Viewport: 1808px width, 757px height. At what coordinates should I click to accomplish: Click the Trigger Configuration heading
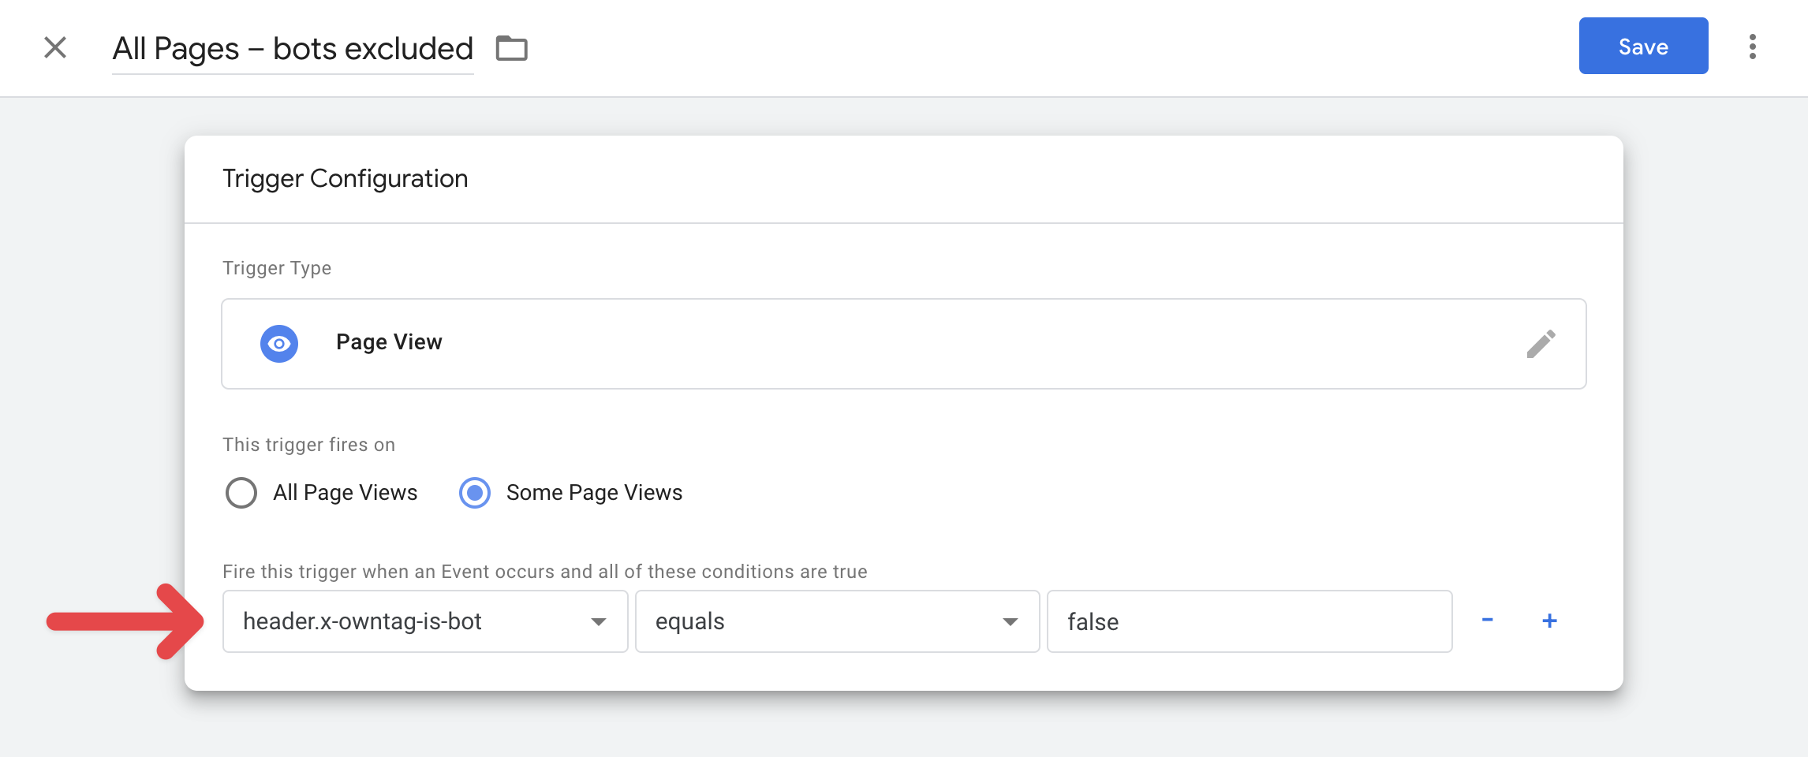(345, 179)
